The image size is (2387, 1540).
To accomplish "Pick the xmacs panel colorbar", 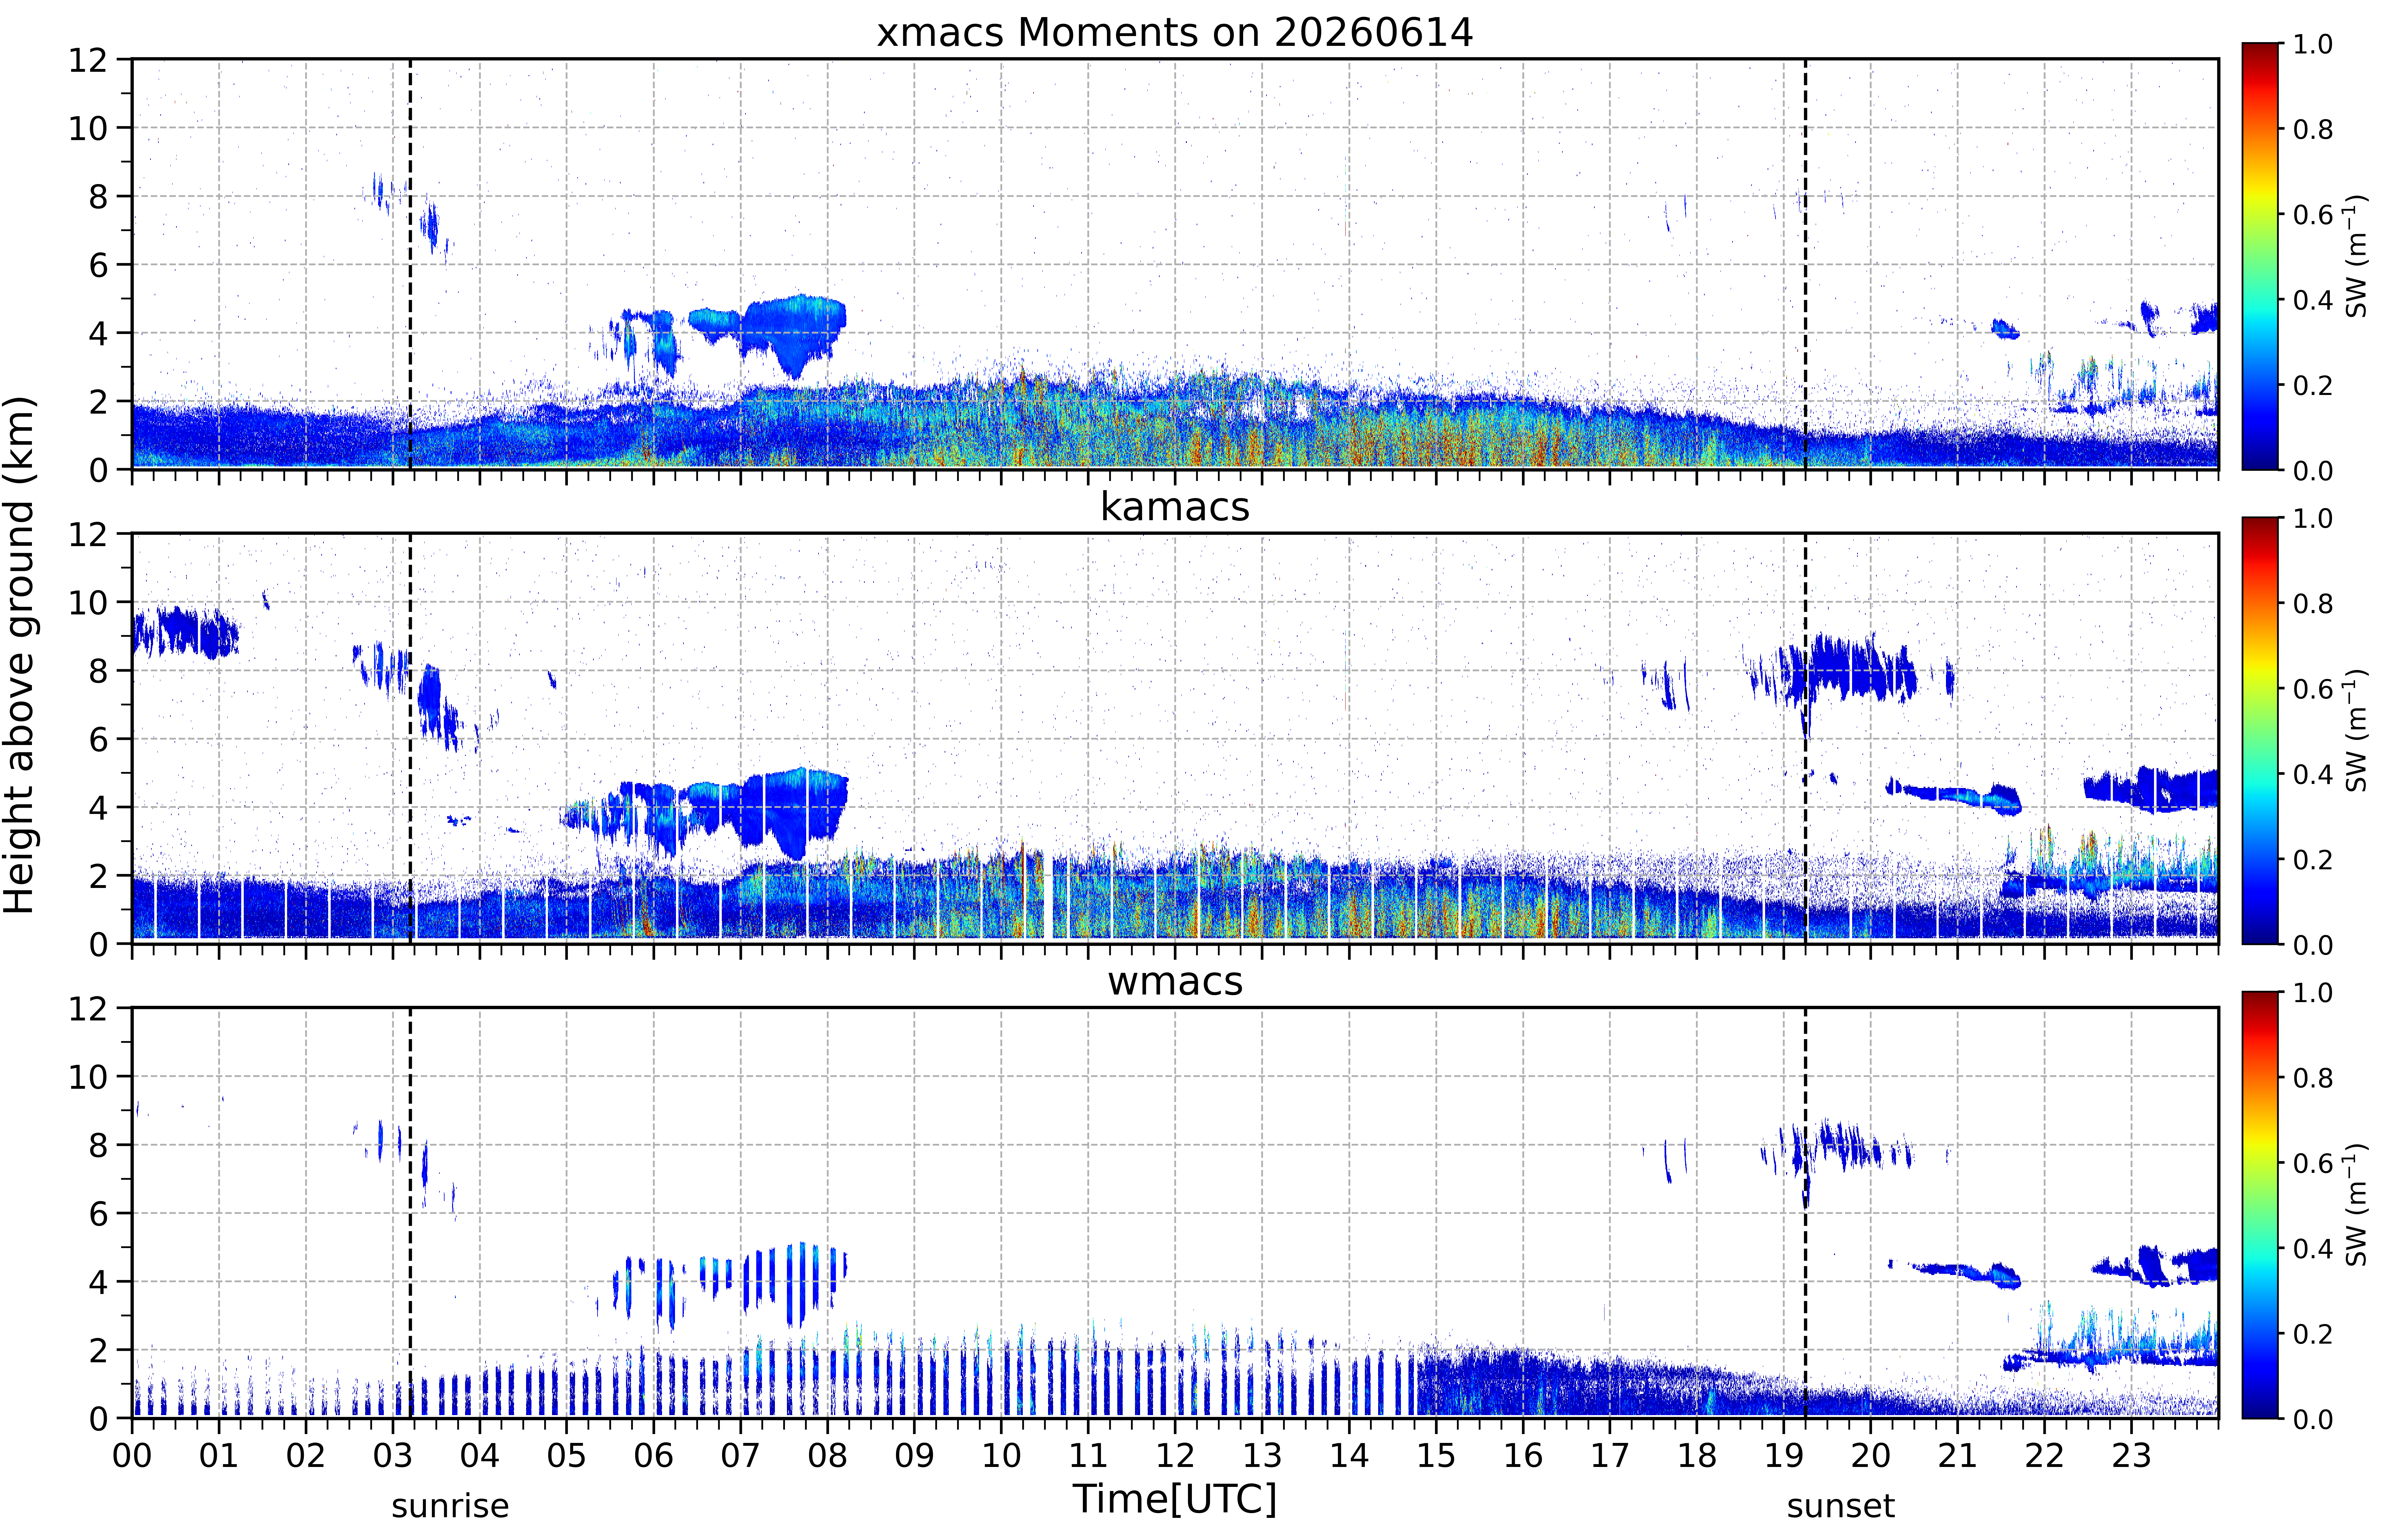I will (x=2260, y=256).
